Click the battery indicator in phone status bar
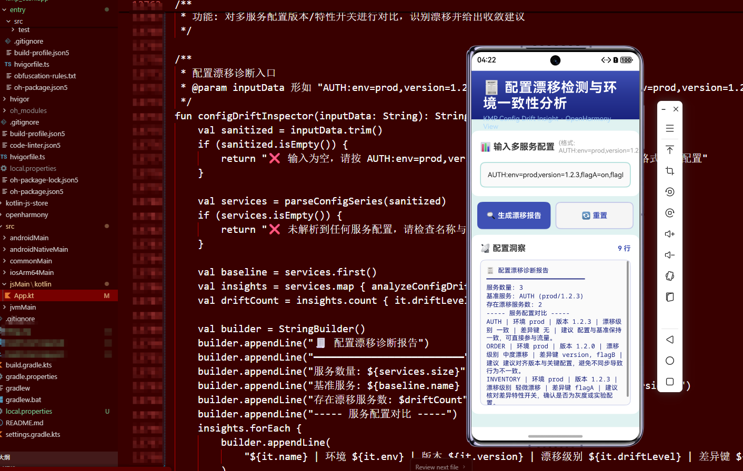 pyautogui.click(x=626, y=60)
